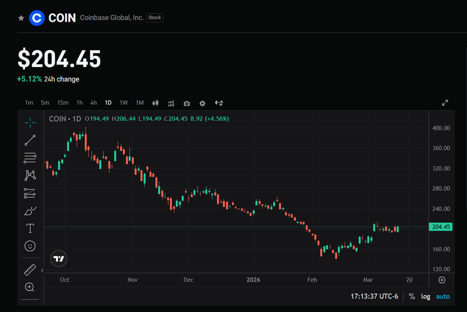Select the 5m timeframe
Screen dimensions: 467x312
pos(45,103)
